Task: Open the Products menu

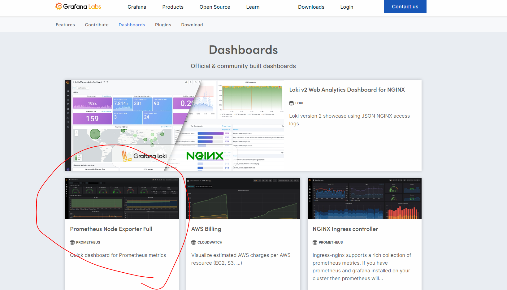Action: [x=173, y=7]
